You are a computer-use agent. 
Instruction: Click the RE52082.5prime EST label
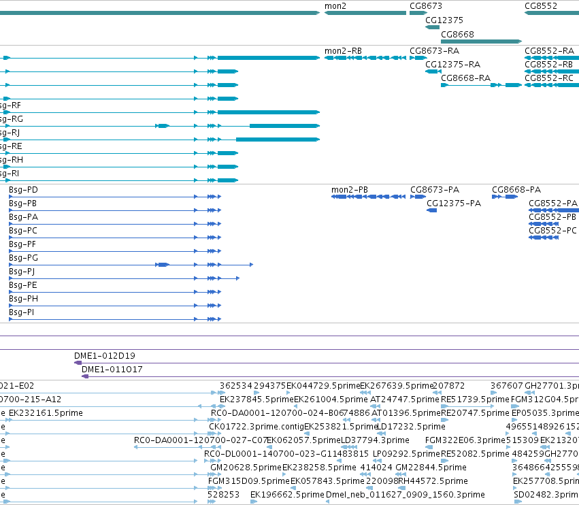pos(475,454)
